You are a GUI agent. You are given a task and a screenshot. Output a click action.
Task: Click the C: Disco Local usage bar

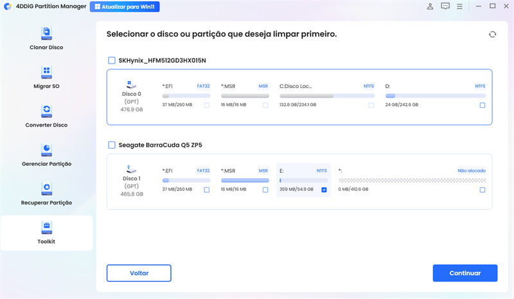point(326,96)
